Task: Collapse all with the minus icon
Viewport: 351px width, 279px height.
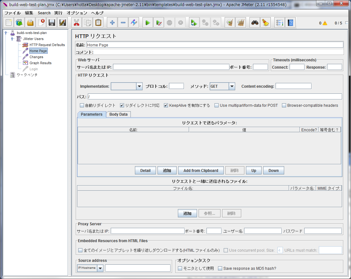Action: 123,23
